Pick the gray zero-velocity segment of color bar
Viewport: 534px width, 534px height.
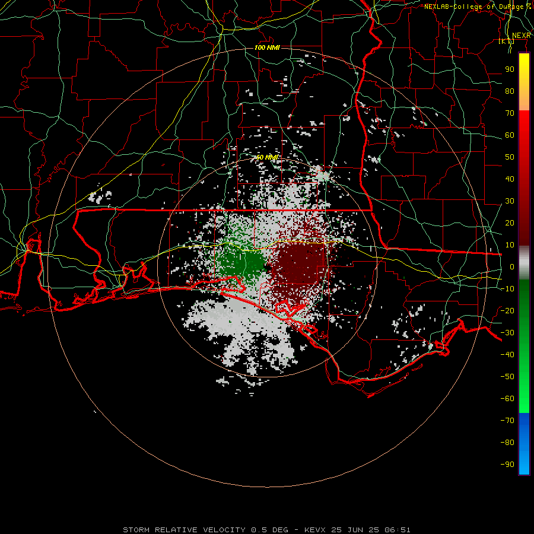pos(524,263)
